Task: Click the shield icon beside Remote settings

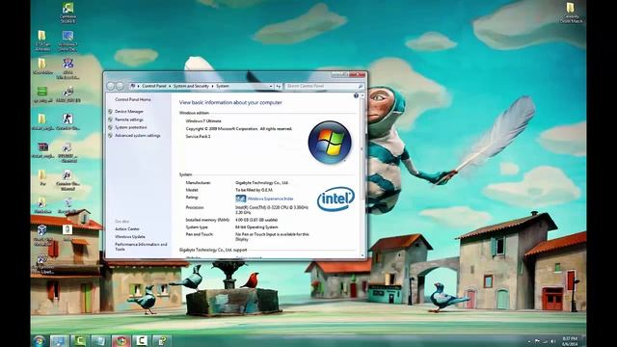Action: tap(110, 120)
